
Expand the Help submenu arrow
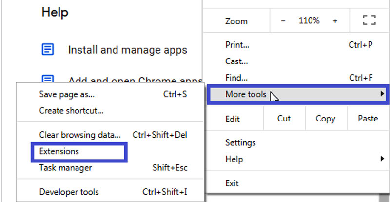[x=382, y=159]
